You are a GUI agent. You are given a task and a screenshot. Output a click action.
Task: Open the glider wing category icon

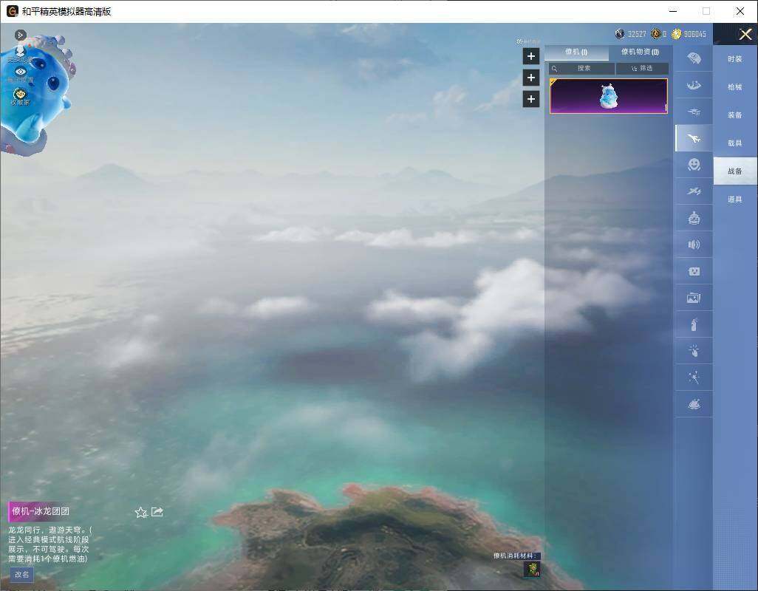point(694,86)
